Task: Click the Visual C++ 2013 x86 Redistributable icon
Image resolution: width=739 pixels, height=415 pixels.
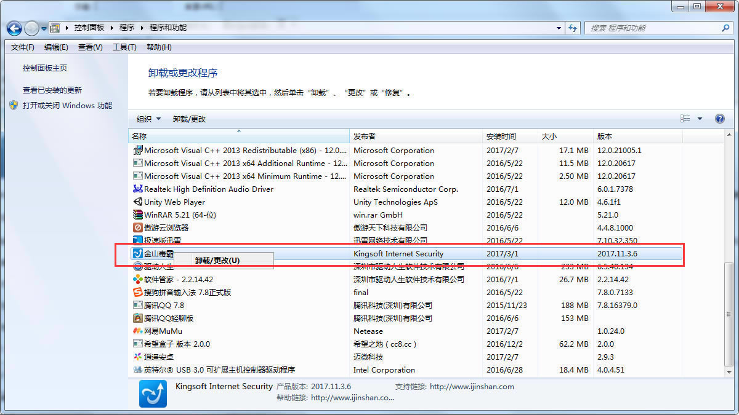Action: (138, 151)
